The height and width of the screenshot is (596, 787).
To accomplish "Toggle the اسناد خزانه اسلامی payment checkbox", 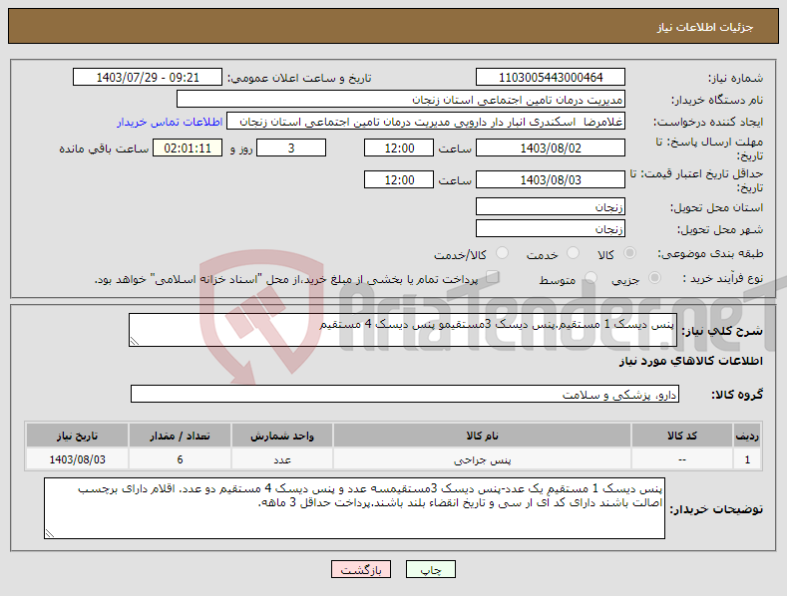I will coord(493,277).
